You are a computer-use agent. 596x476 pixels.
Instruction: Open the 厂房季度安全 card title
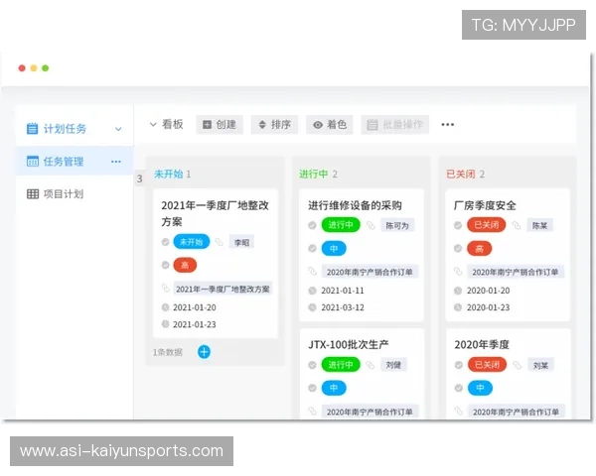coord(485,205)
